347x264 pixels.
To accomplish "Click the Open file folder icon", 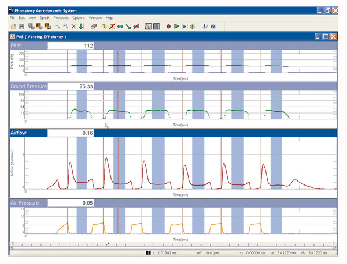I will click(13, 26).
